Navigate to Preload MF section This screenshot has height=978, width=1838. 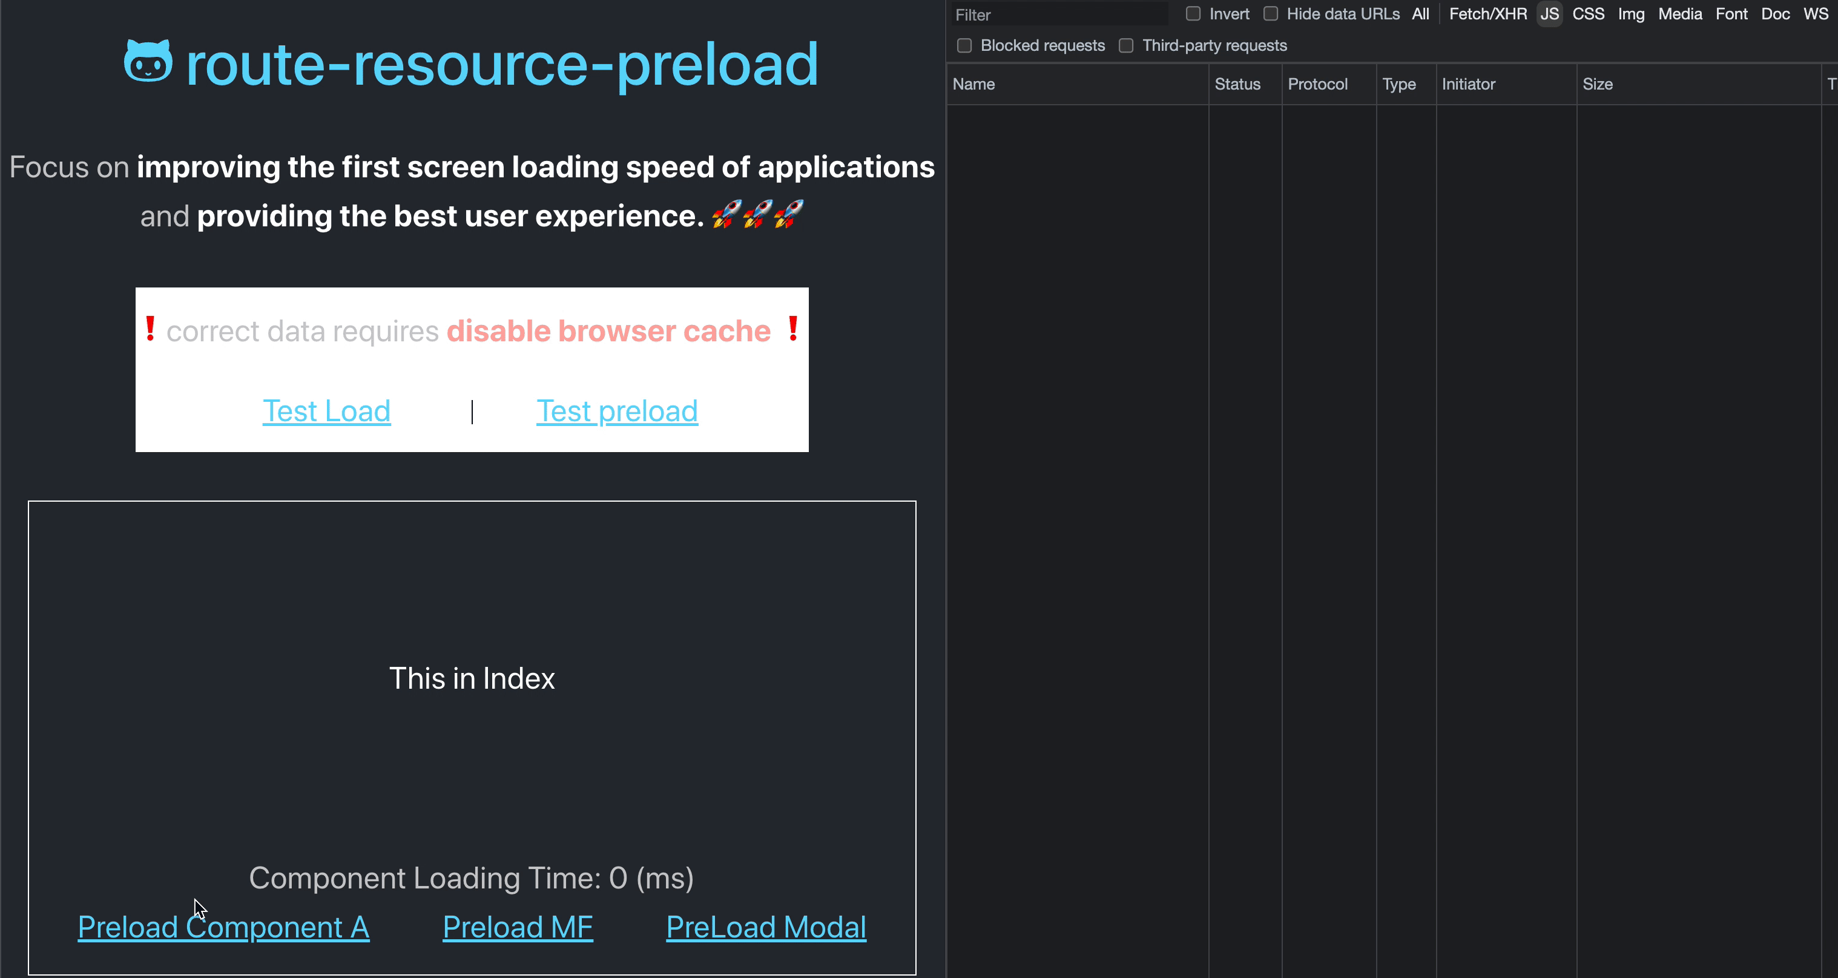(516, 926)
